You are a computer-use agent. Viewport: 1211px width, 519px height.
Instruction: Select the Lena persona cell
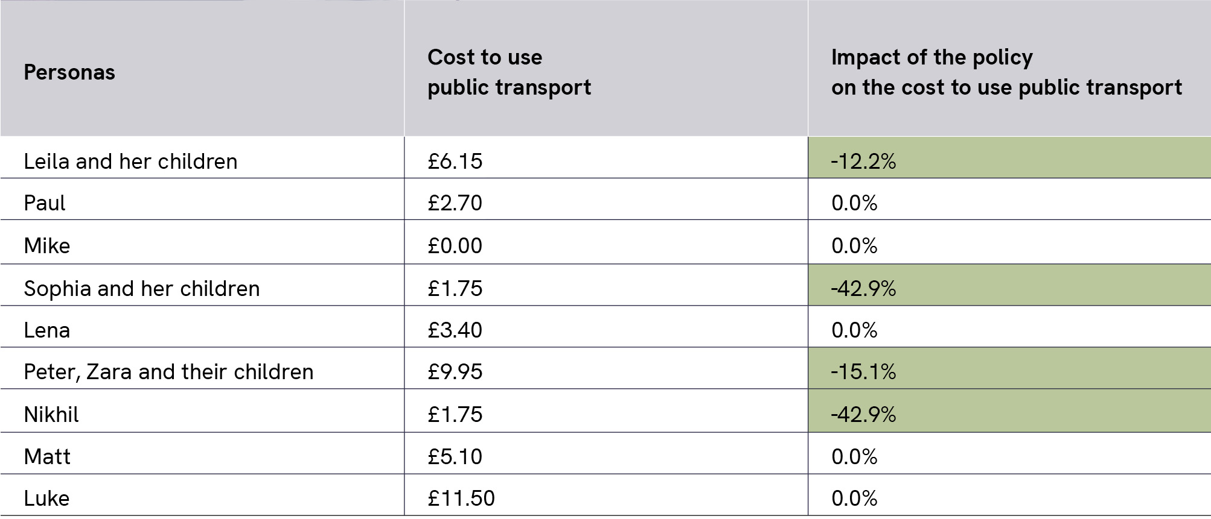pos(46,330)
